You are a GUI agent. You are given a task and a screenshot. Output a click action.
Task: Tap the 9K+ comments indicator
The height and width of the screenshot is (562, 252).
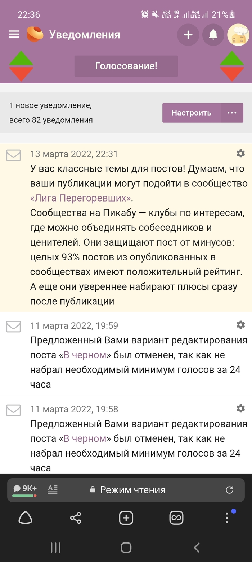pyautogui.click(x=25, y=489)
